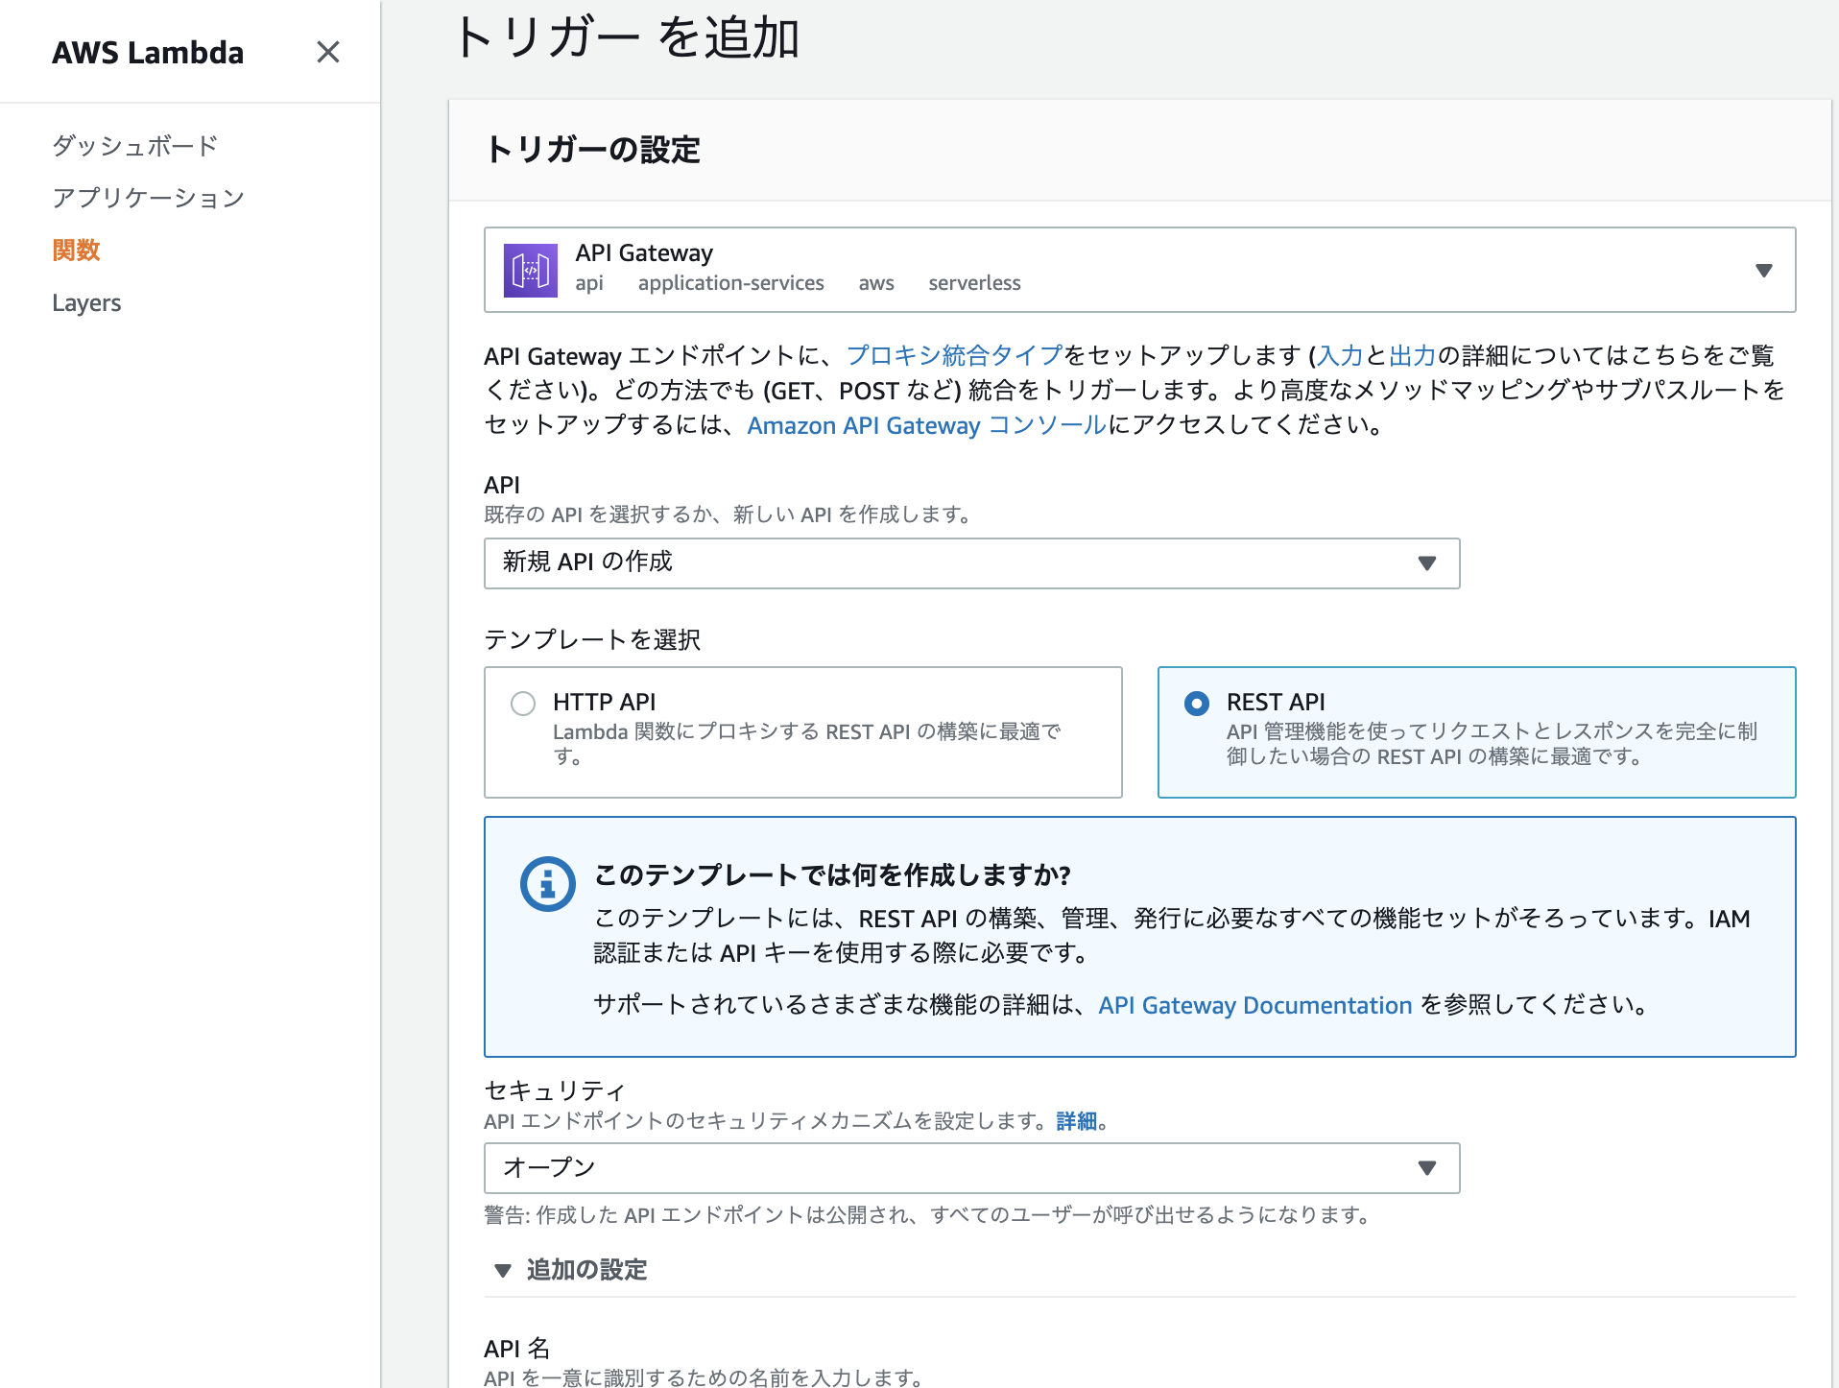
Task: Open ダッシュボード in the sidebar
Action: point(135,146)
